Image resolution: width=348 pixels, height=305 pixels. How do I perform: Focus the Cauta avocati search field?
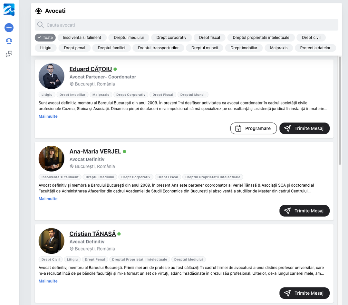(x=190, y=25)
